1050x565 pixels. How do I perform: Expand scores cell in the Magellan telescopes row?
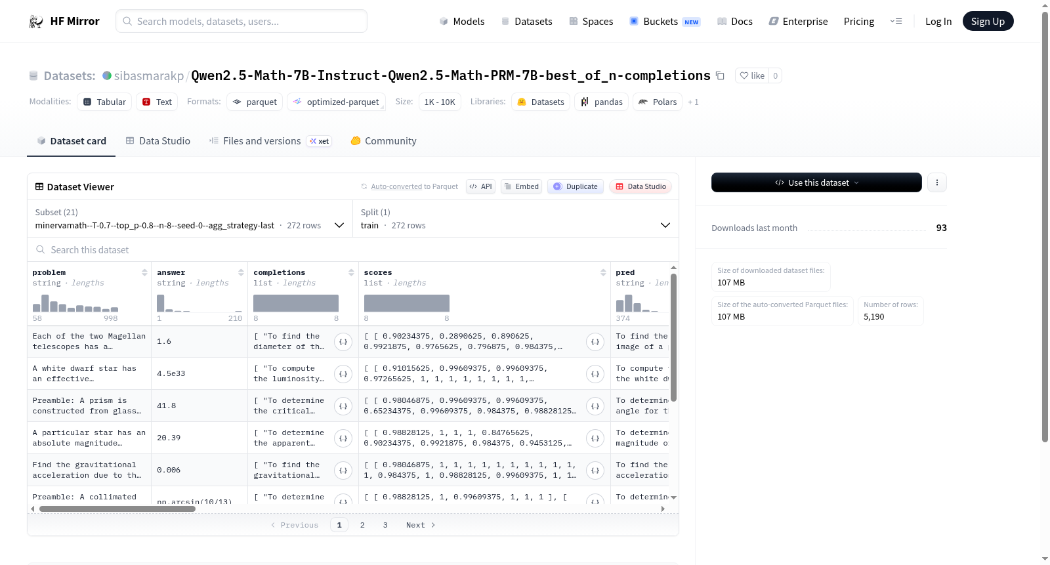[595, 342]
